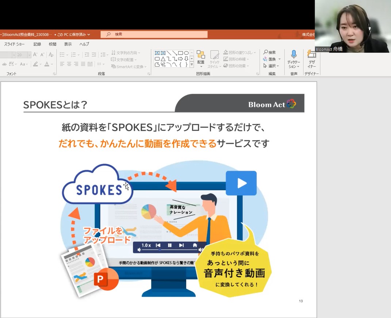
Task: Switch to the 表示 tab
Action: coord(68,44)
